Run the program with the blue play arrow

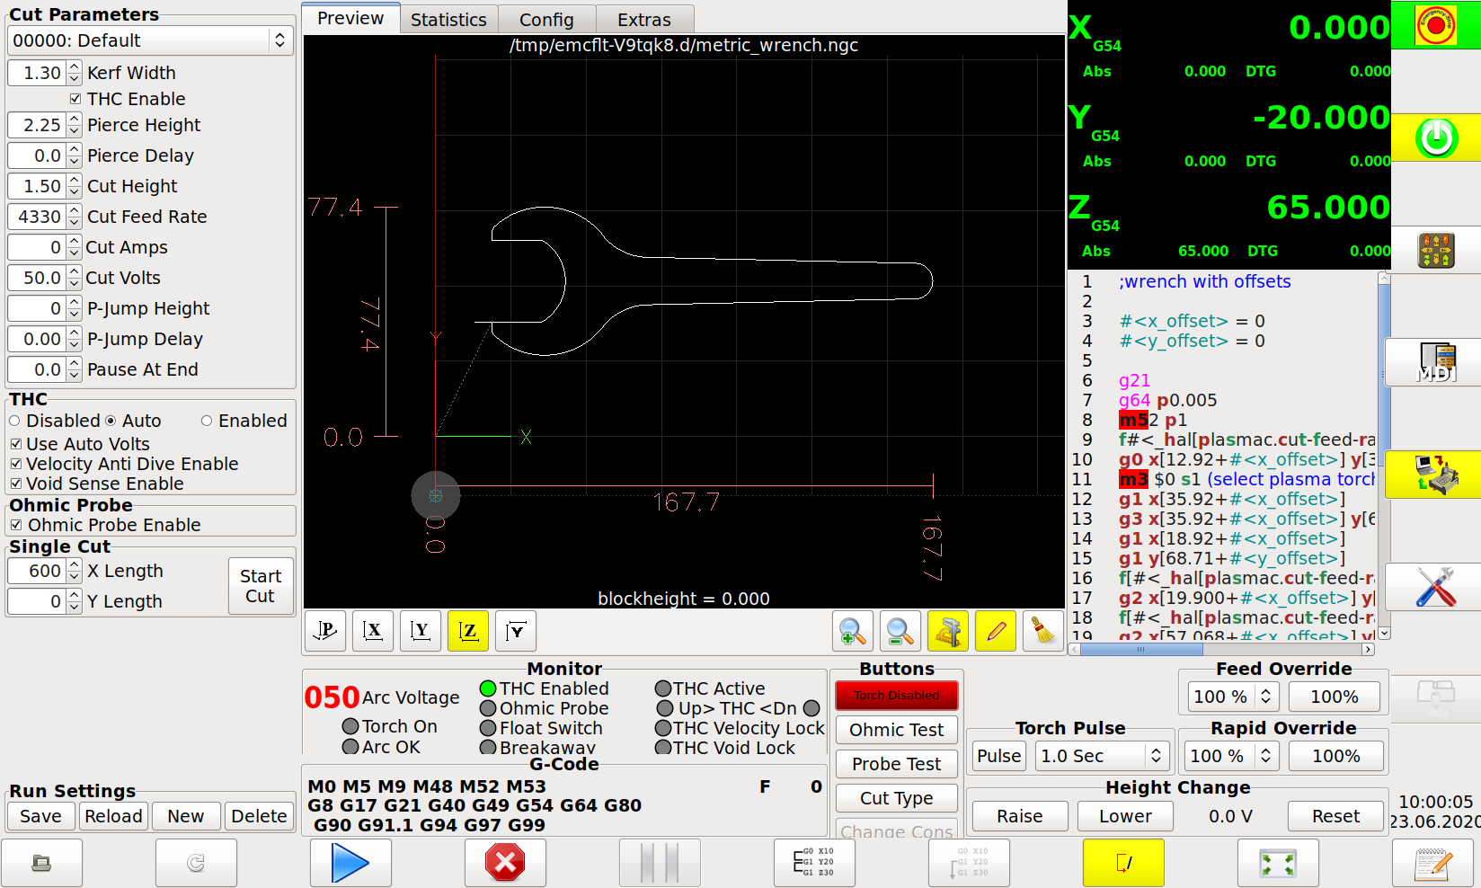[x=350, y=863]
